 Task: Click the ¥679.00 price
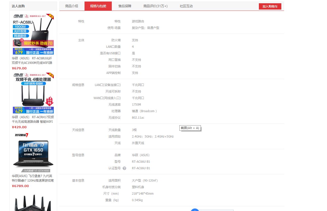(x=19, y=68)
